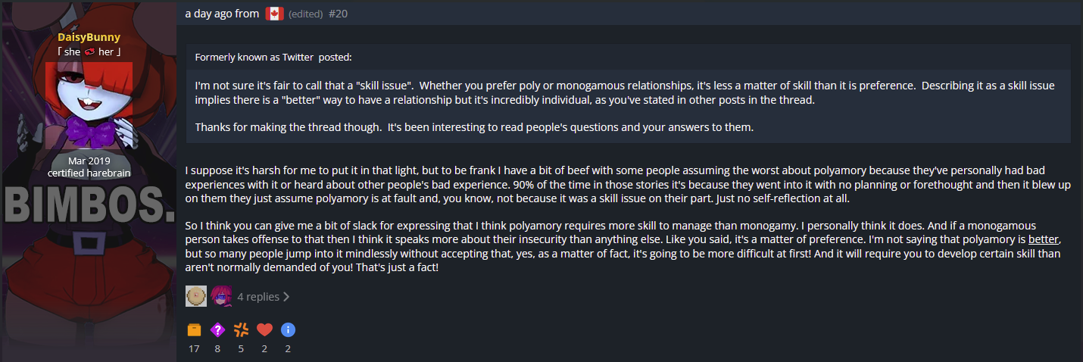Click the Canadian flag icon

click(274, 14)
